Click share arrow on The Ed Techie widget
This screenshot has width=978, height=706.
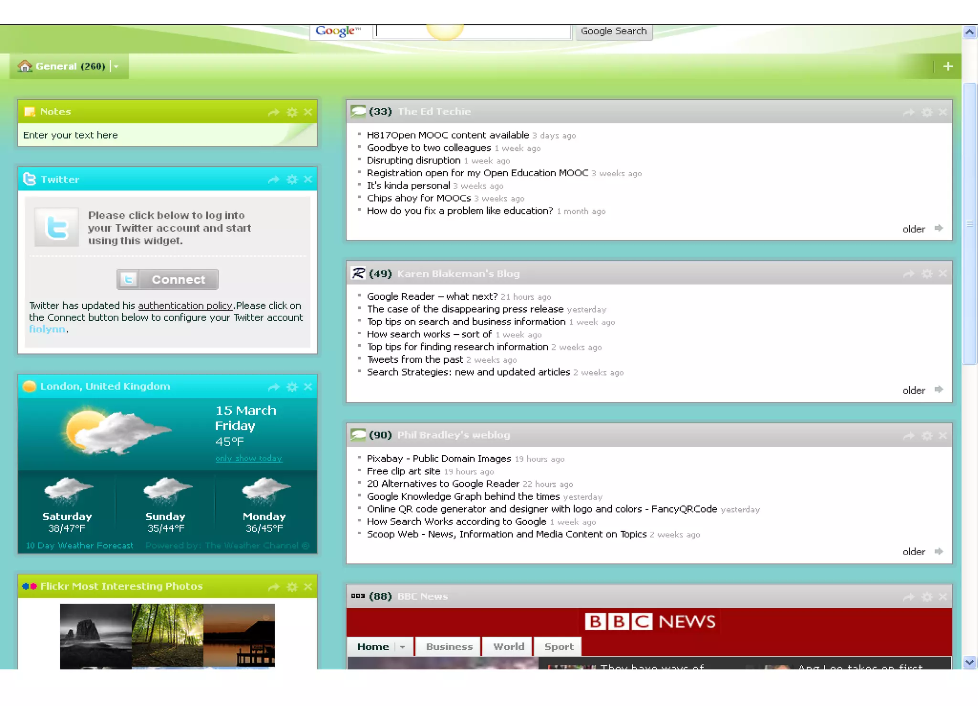pos(908,112)
